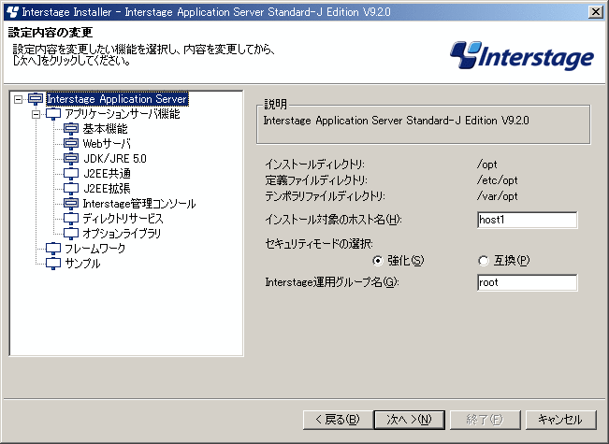This screenshot has width=609, height=444.
Task: Click the Interstage運用グループ名 field containing root
Action: 527,282
